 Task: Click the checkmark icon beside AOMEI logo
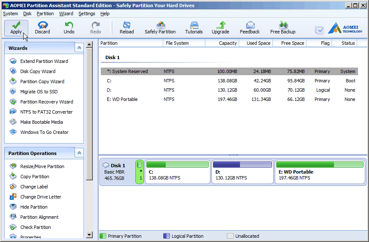[x=319, y=30]
